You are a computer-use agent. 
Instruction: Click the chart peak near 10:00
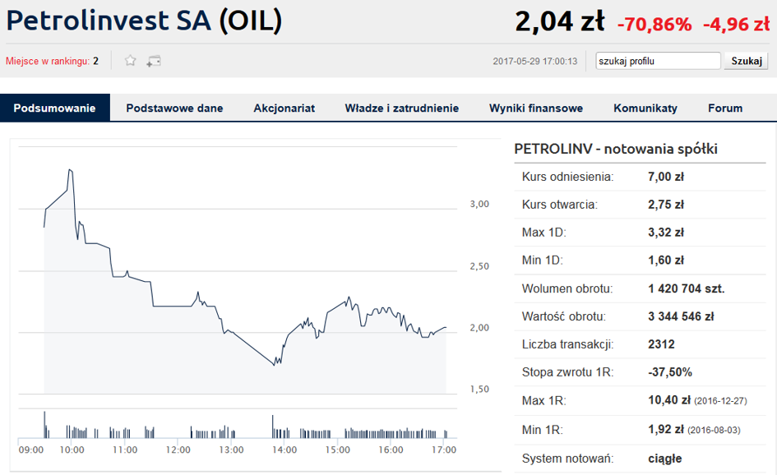[70, 170]
